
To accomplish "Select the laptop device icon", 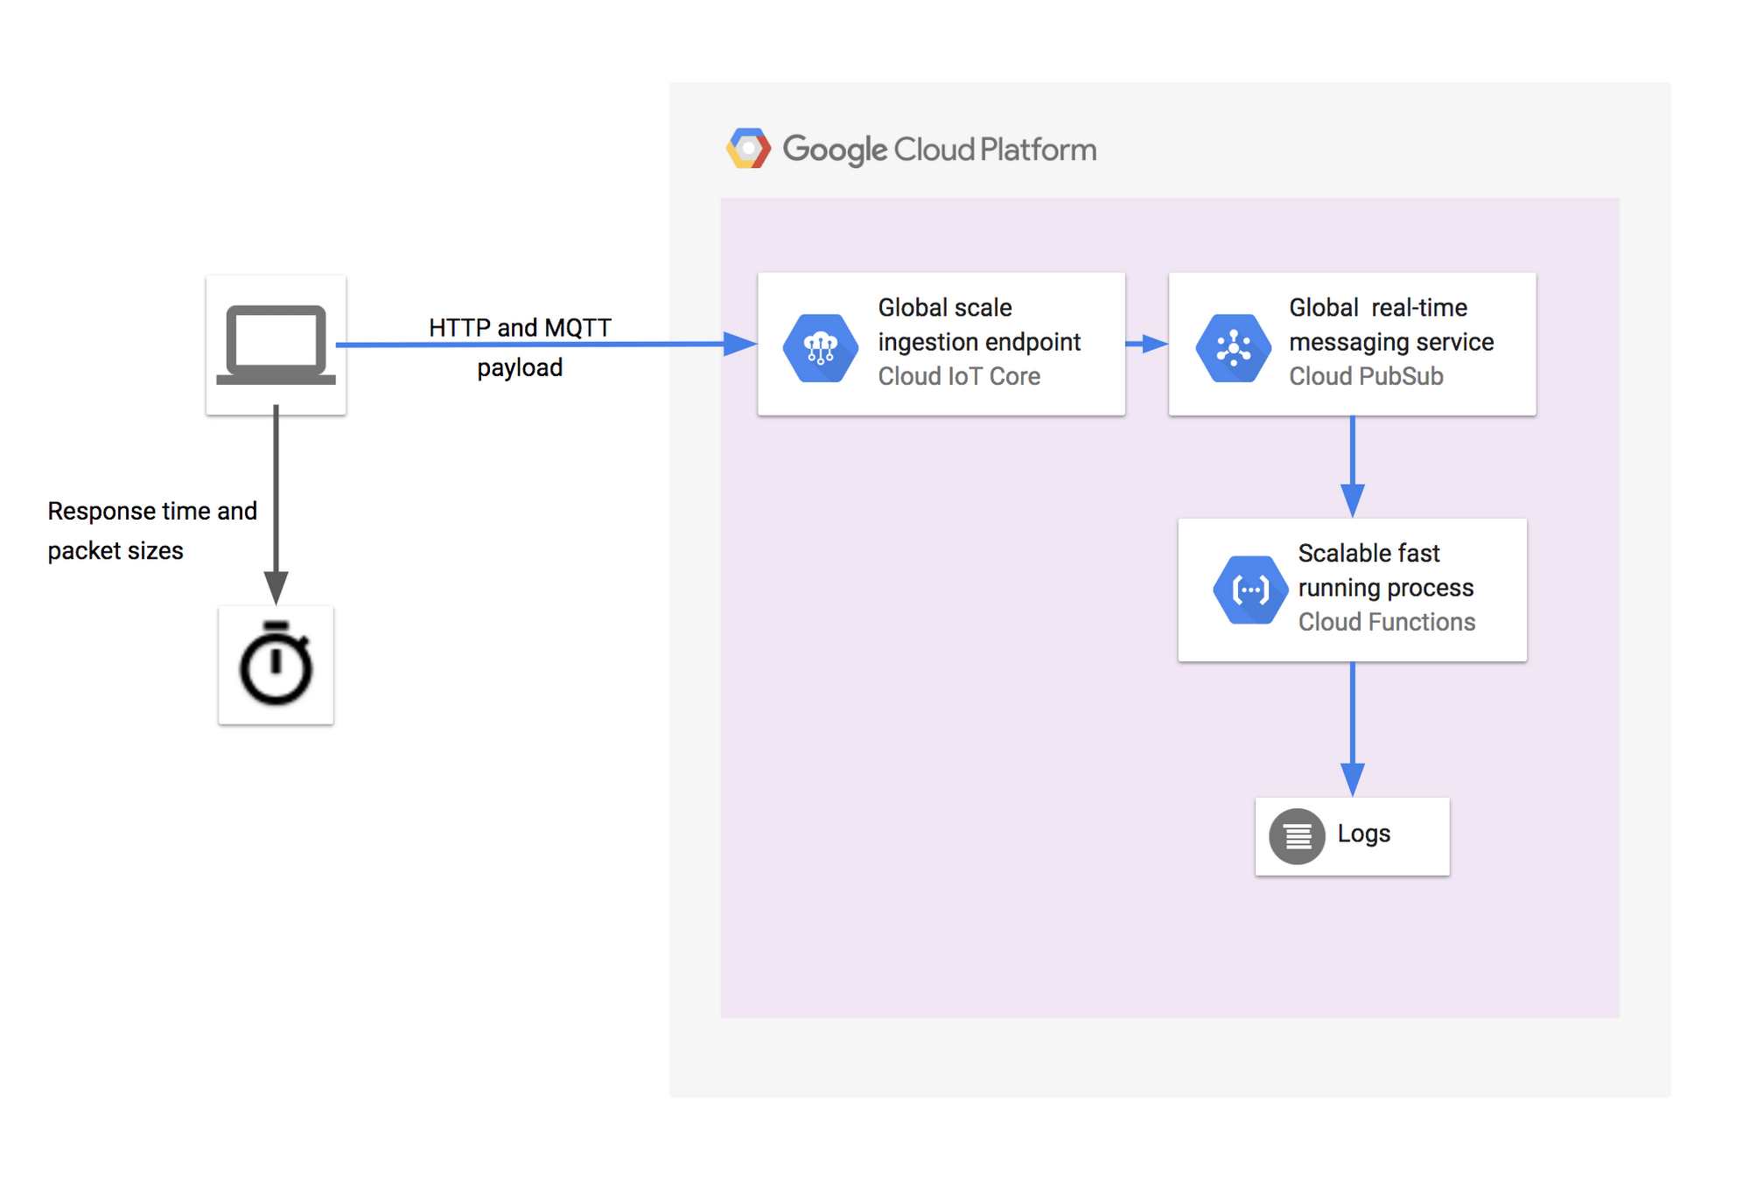I will tap(276, 345).
